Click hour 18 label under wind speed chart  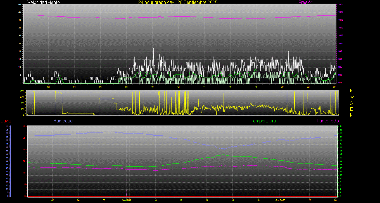[256, 87]
